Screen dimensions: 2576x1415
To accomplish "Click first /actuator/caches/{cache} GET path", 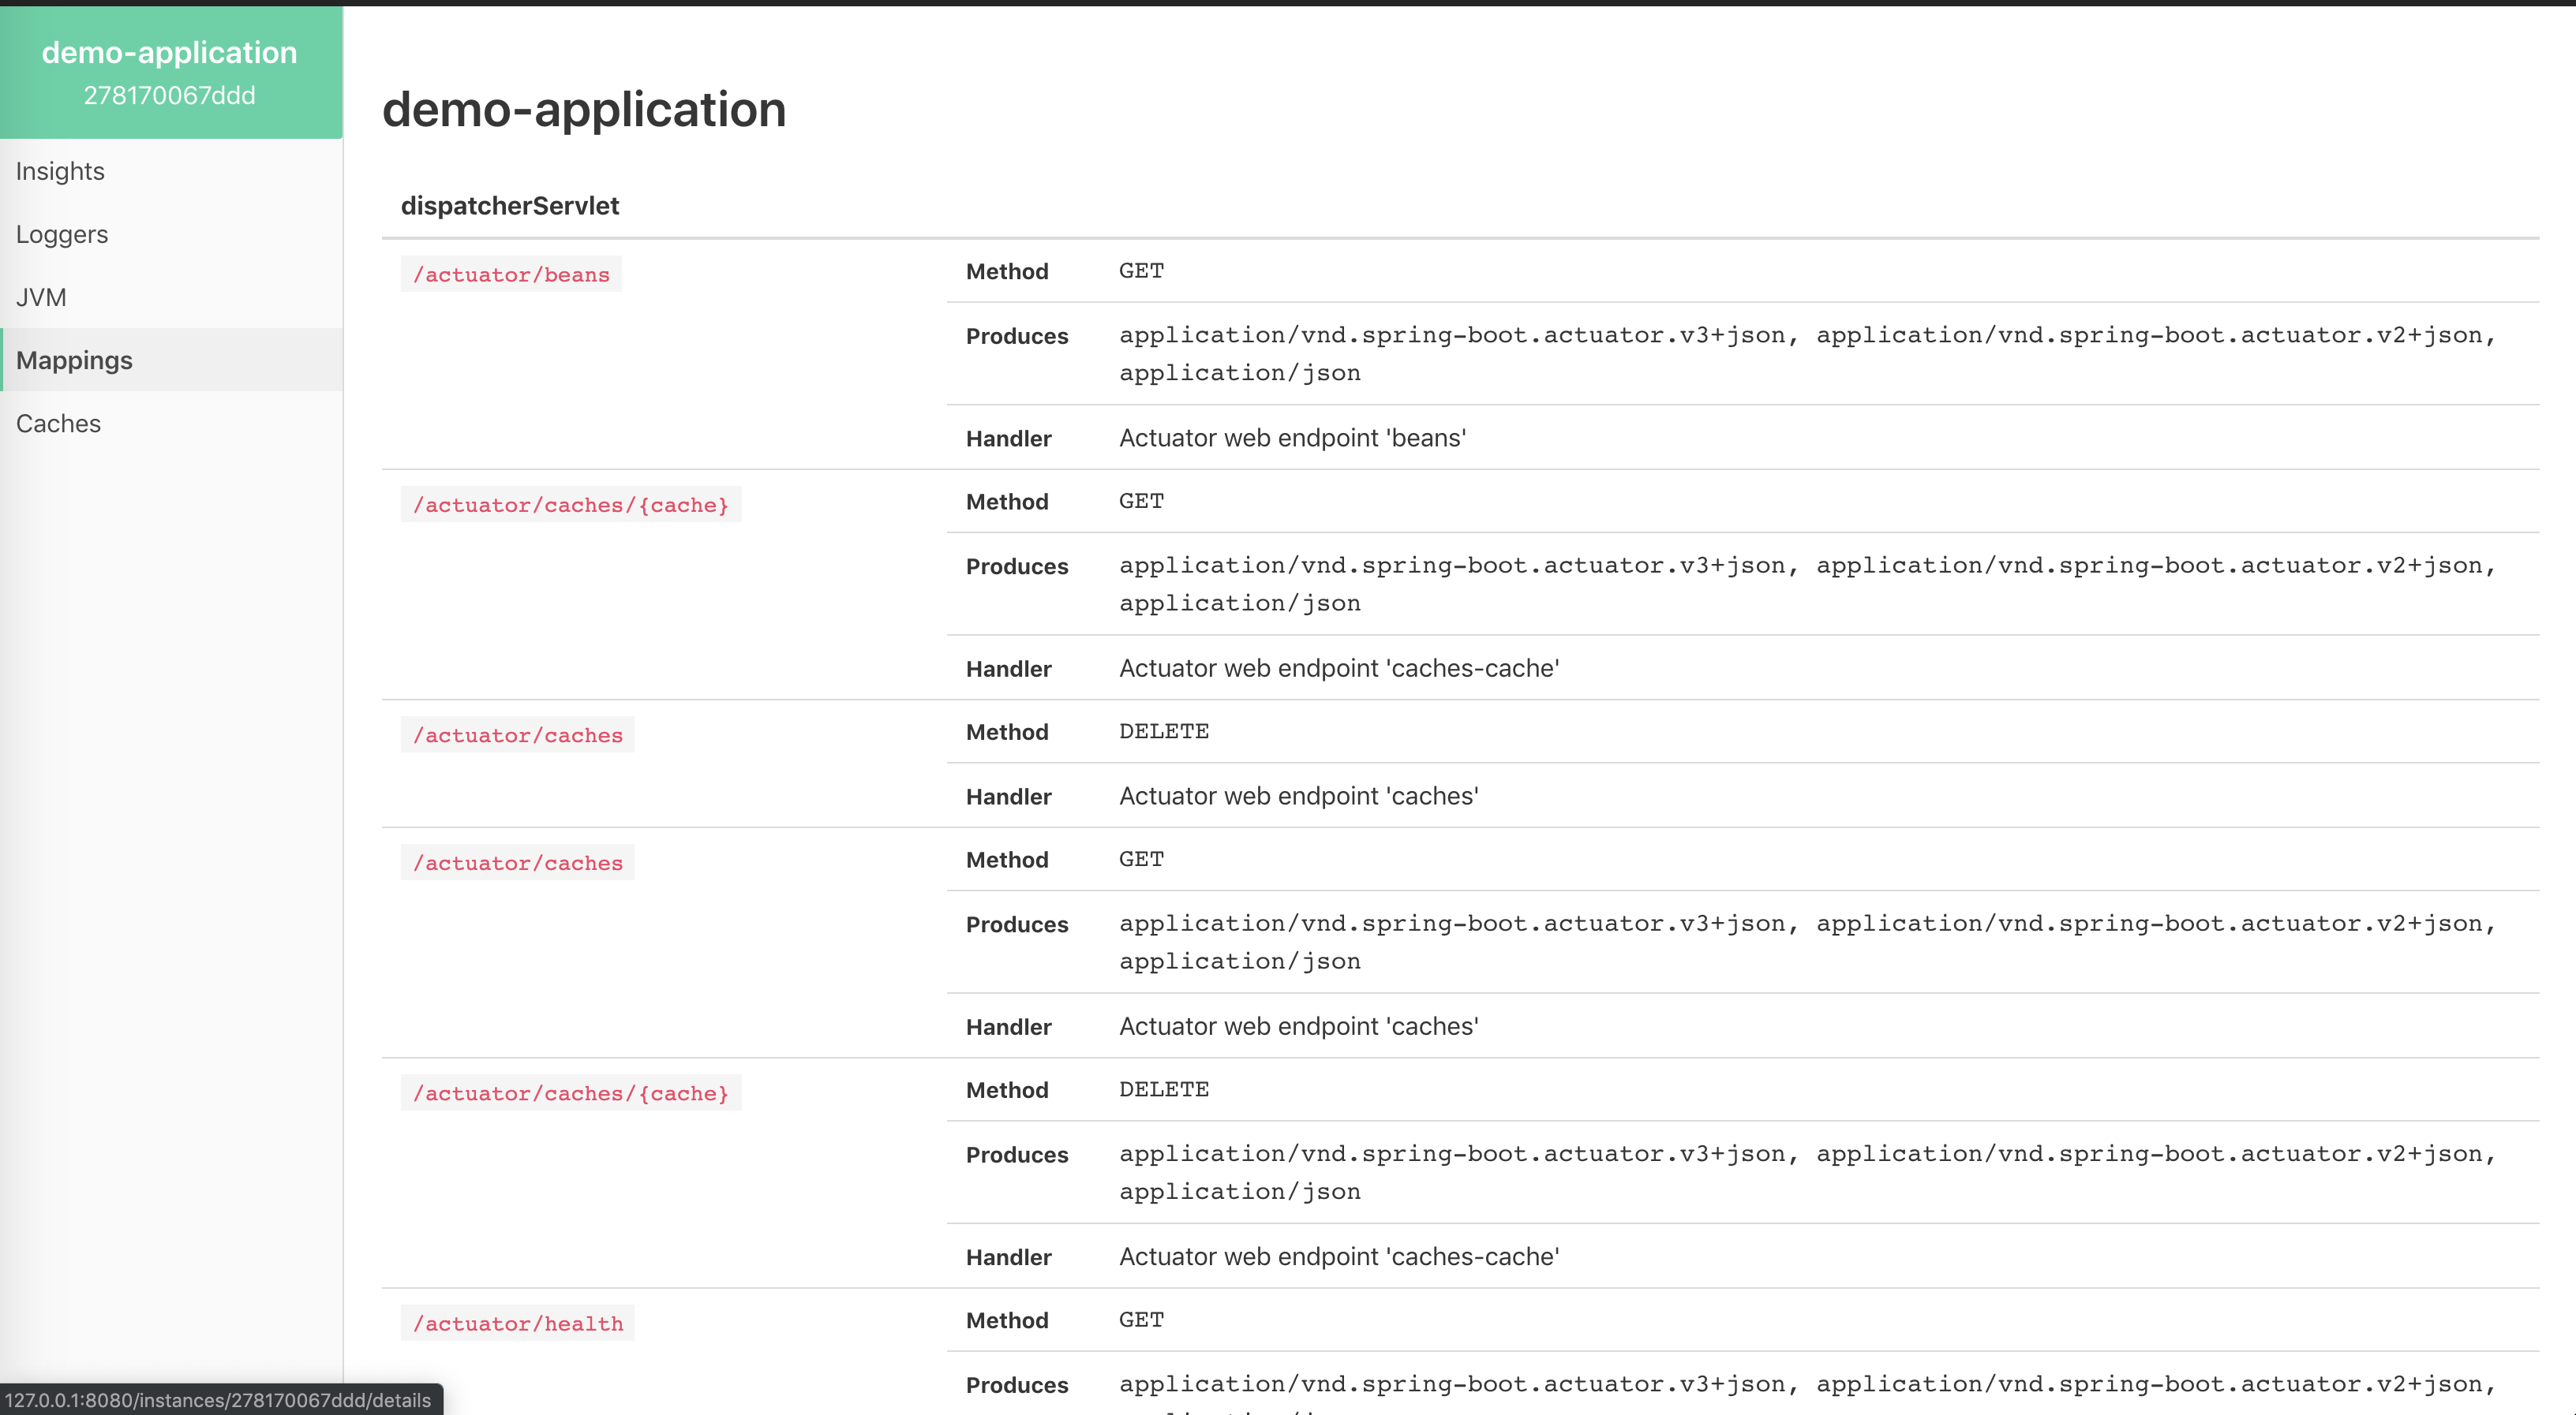I will [x=570, y=505].
